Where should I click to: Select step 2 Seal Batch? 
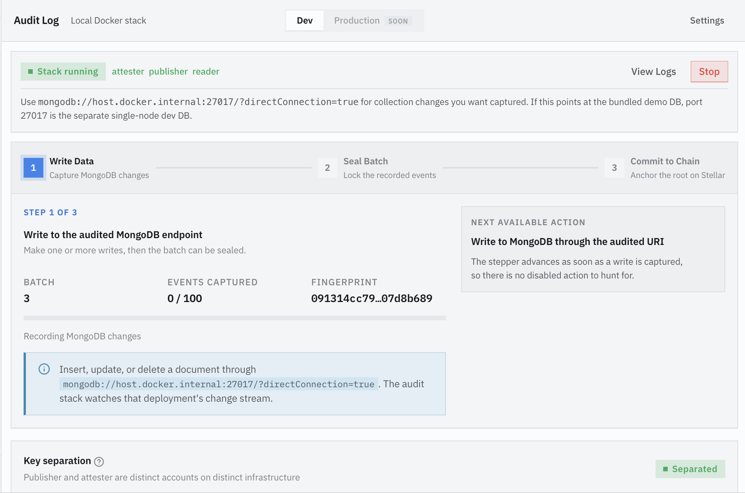377,168
